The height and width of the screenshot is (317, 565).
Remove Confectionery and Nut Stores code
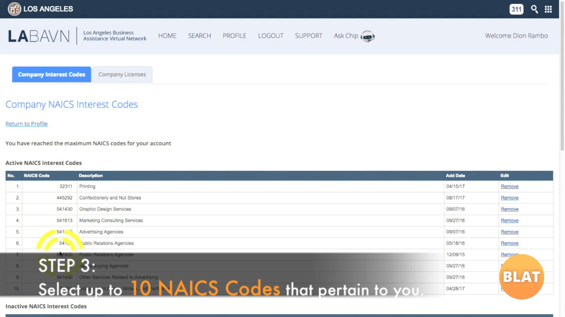pyautogui.click(x=509, y=198)
